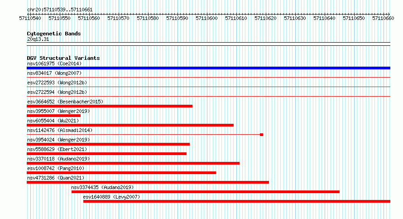Click ruler position 57110610
The width and height of the screenshot is (403, 219).
[x=236, y=18]
